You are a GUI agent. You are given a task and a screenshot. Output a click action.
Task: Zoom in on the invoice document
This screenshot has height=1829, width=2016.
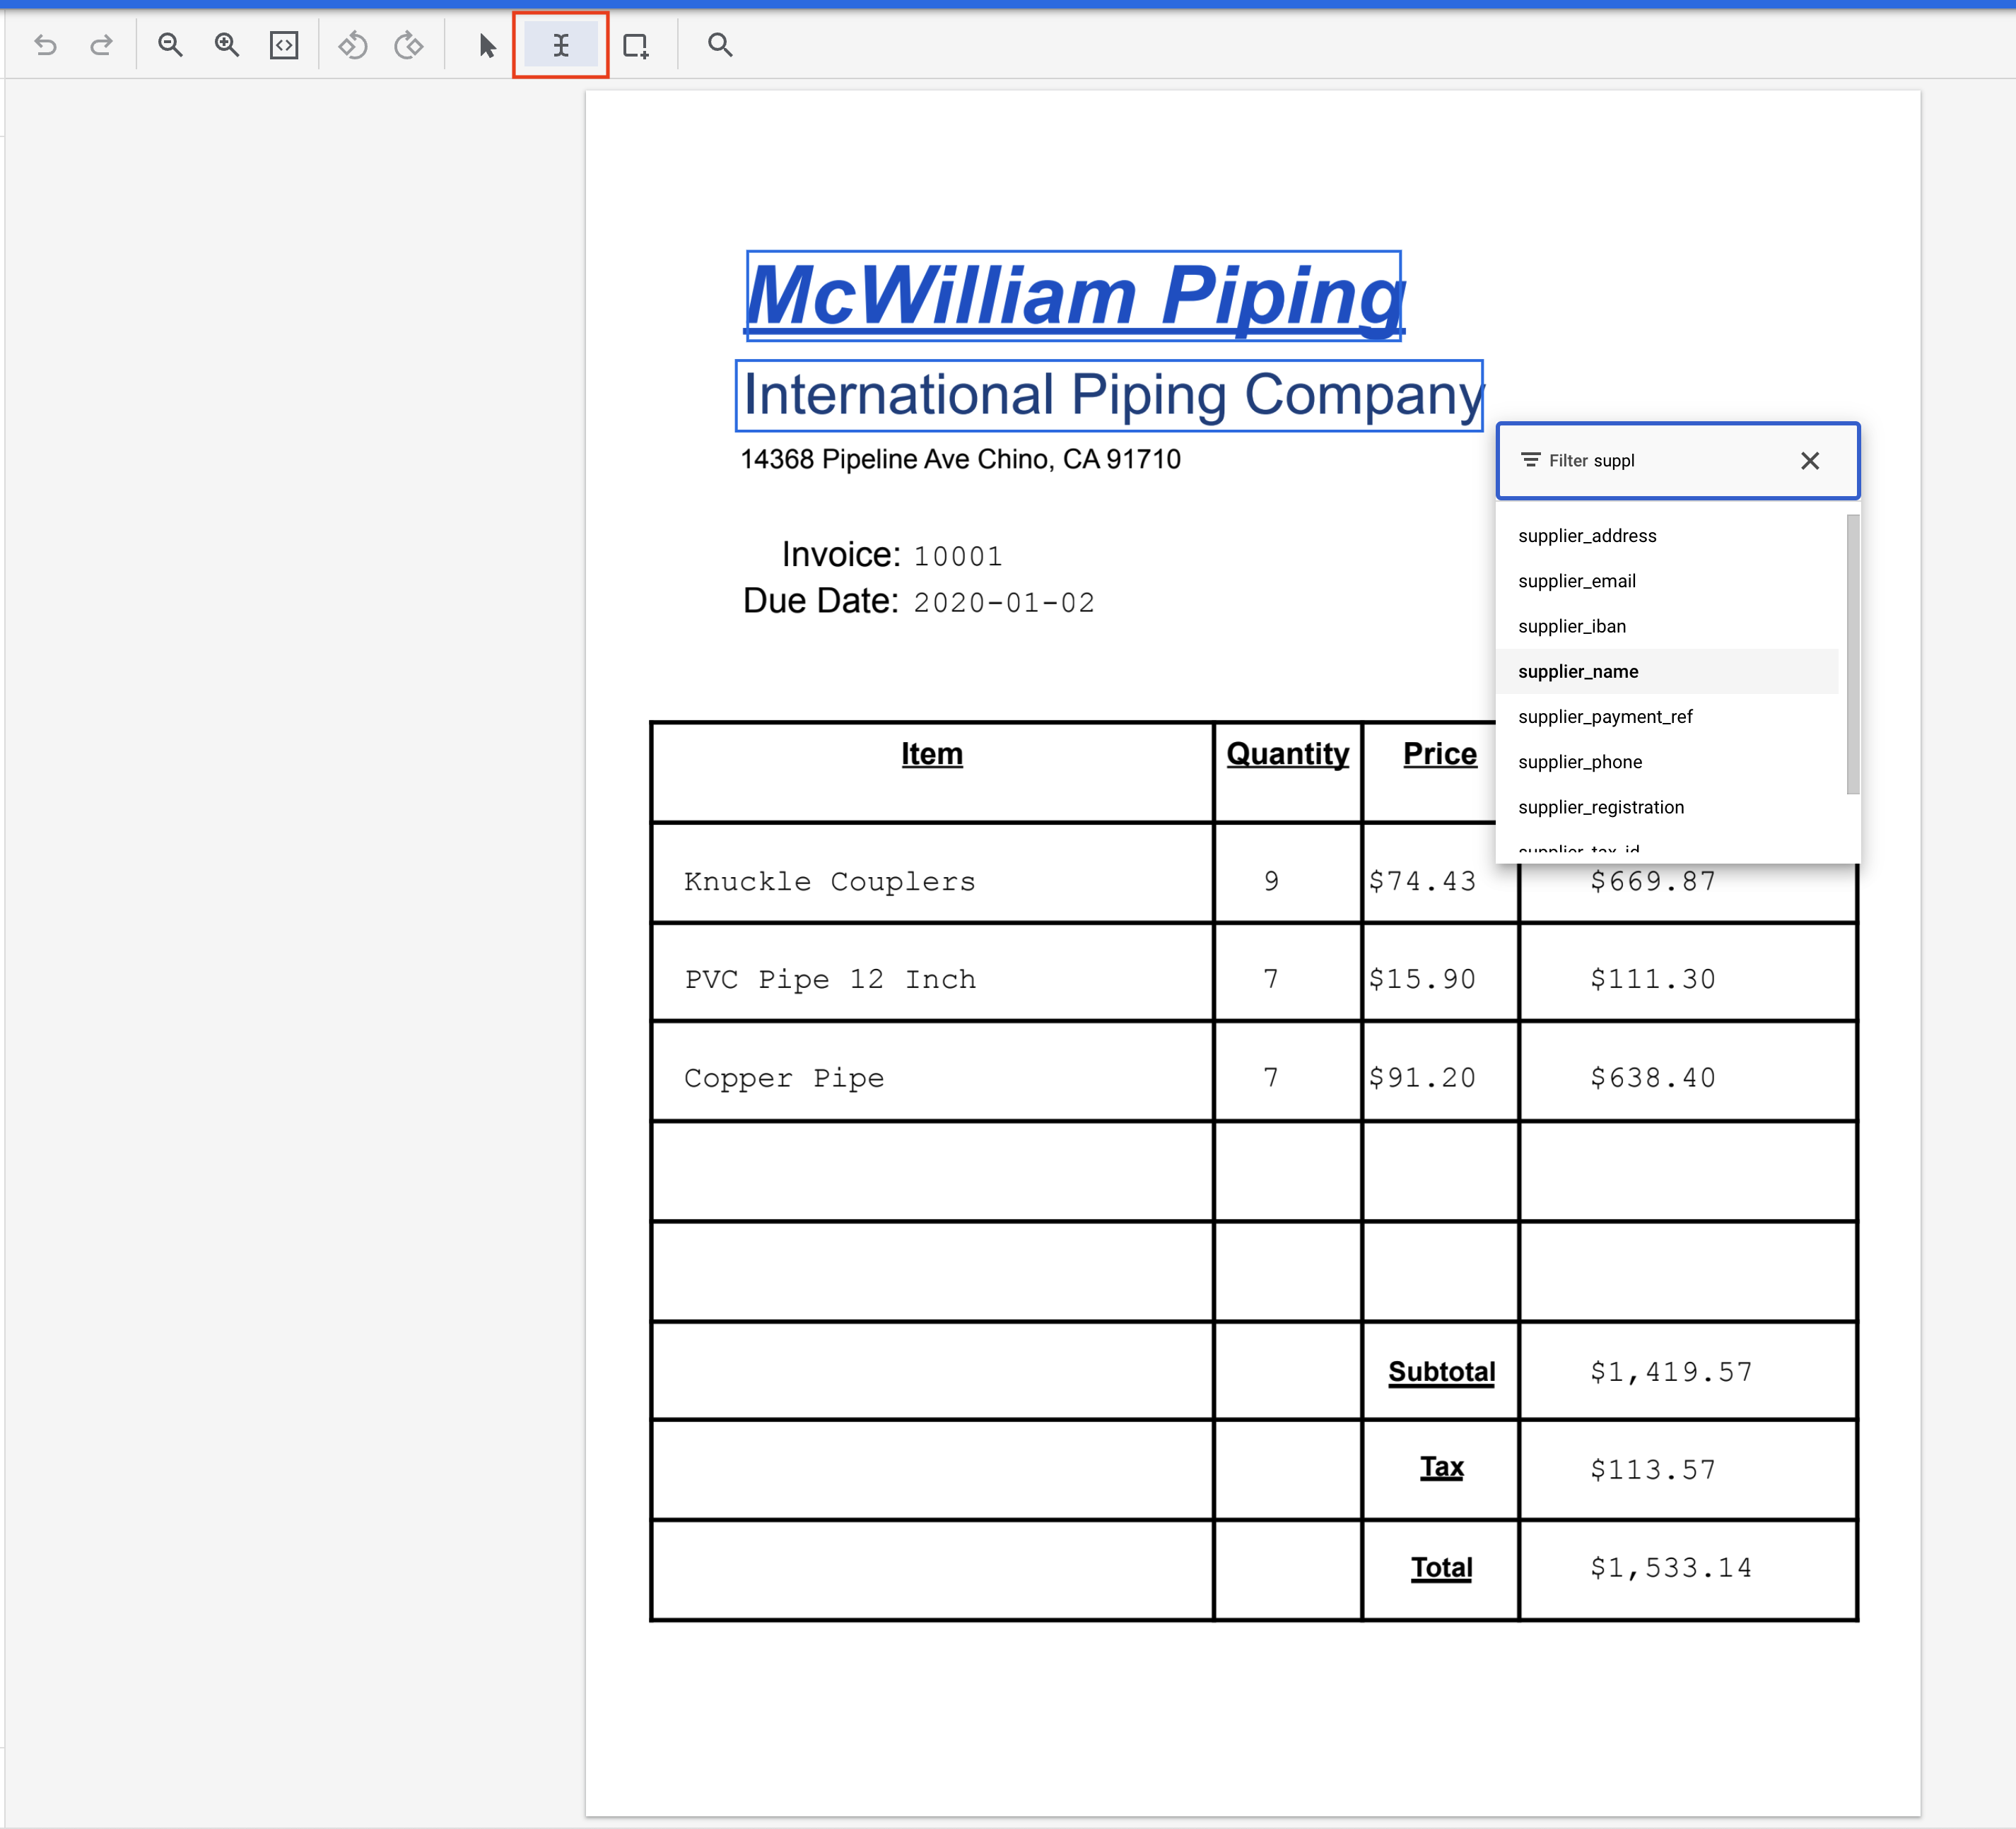(x=227, y=45)
